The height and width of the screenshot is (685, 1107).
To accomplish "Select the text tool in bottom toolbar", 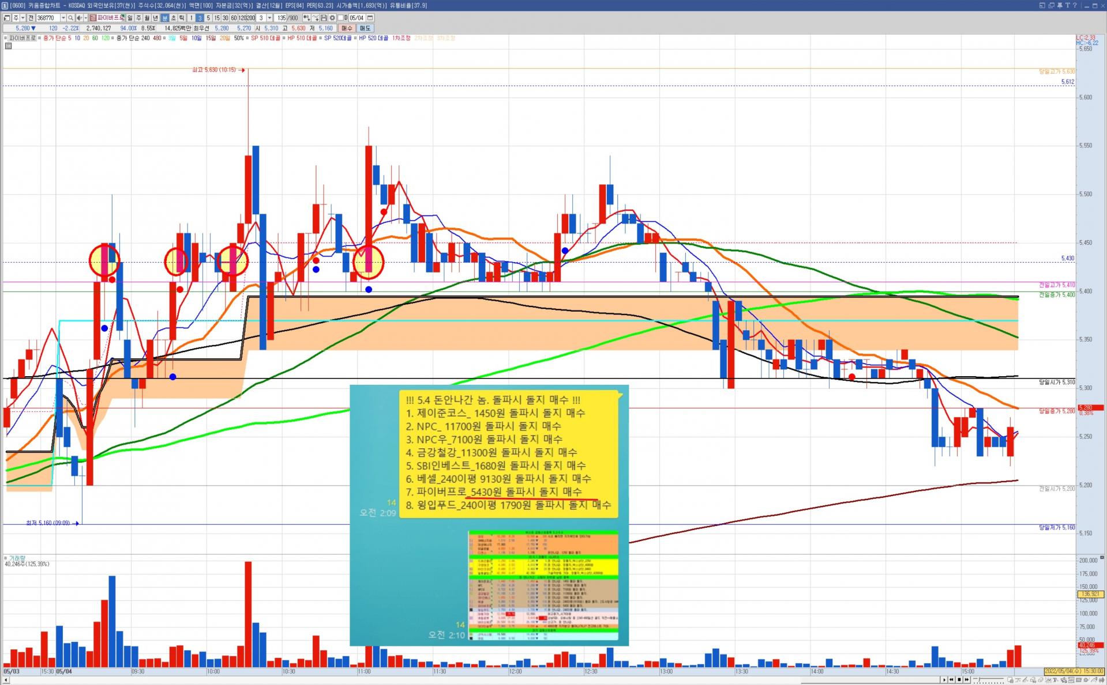I will pyautogui.click(x=1055, y=680).
